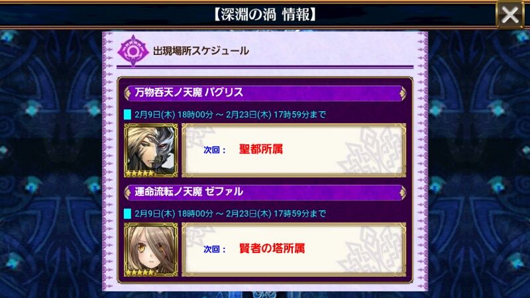The height and width of the screenshot is (298, 530).
Task: Click the purple emblem icon beside 出現場所スケジュール
Action: pyautogui.click(x=133, y=51)
